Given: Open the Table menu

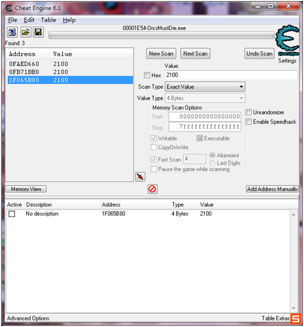Looking at the screenshot, I should (x=48, y=20).
